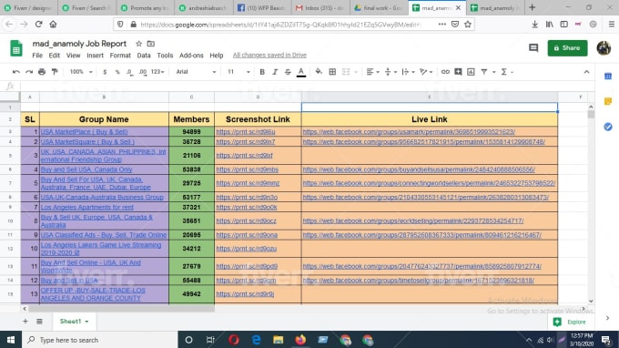The height and width of the screenshot is (348, 619).
Task: Click the green Share button
Action: 567,47
